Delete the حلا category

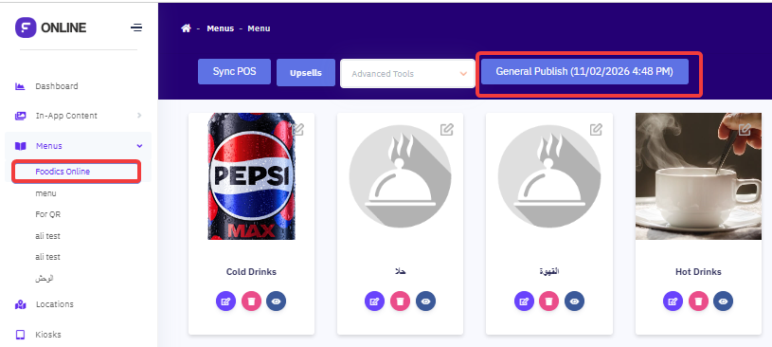click(401, 301)
